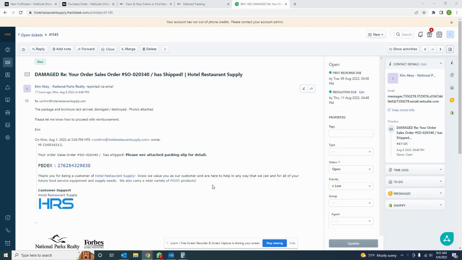The height and width of the screenshot is (260, 462).
Task: Open the Admin gear icon in sidebar
Action: click(8, 138)
